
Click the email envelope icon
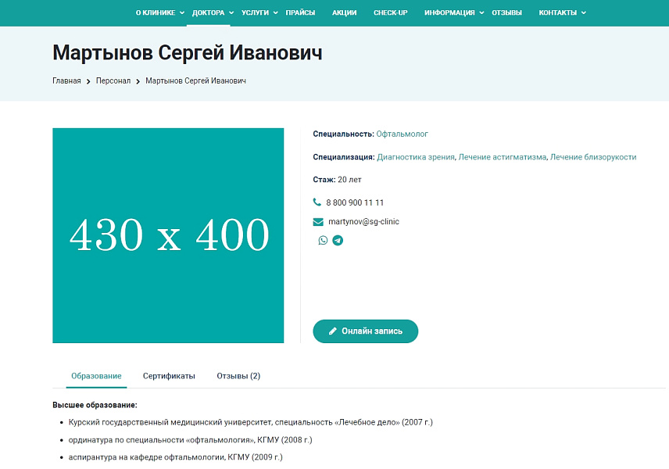pos(317,221)
